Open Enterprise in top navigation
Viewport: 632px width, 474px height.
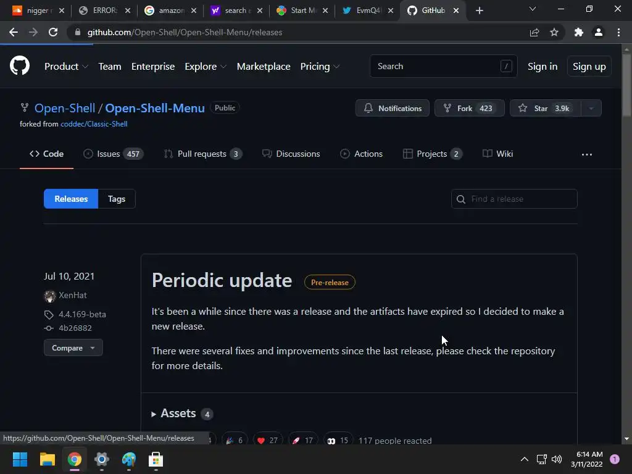point(153,66)
